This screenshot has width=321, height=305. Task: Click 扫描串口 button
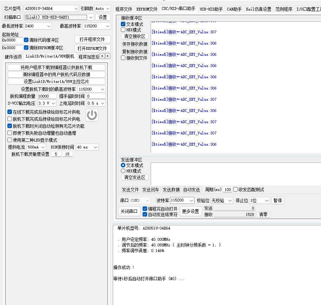(12, 18)
